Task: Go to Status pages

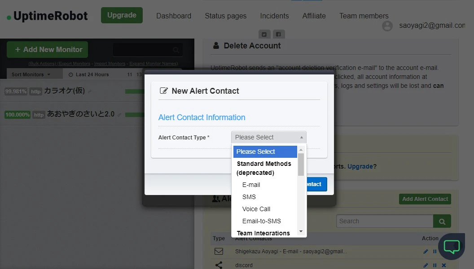Action: 225,16
